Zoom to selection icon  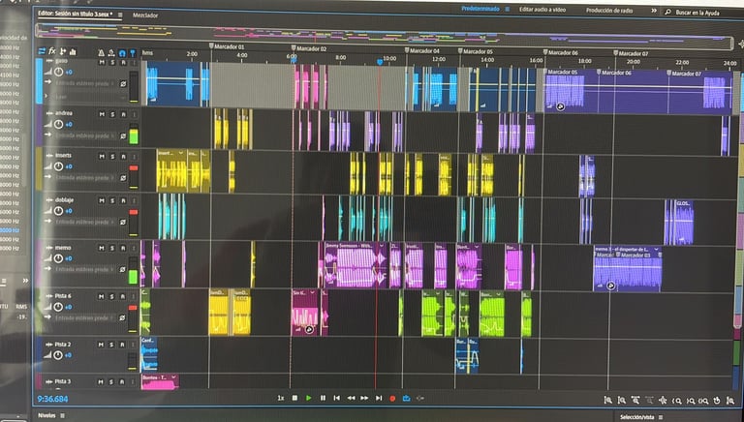pos(703,401)
